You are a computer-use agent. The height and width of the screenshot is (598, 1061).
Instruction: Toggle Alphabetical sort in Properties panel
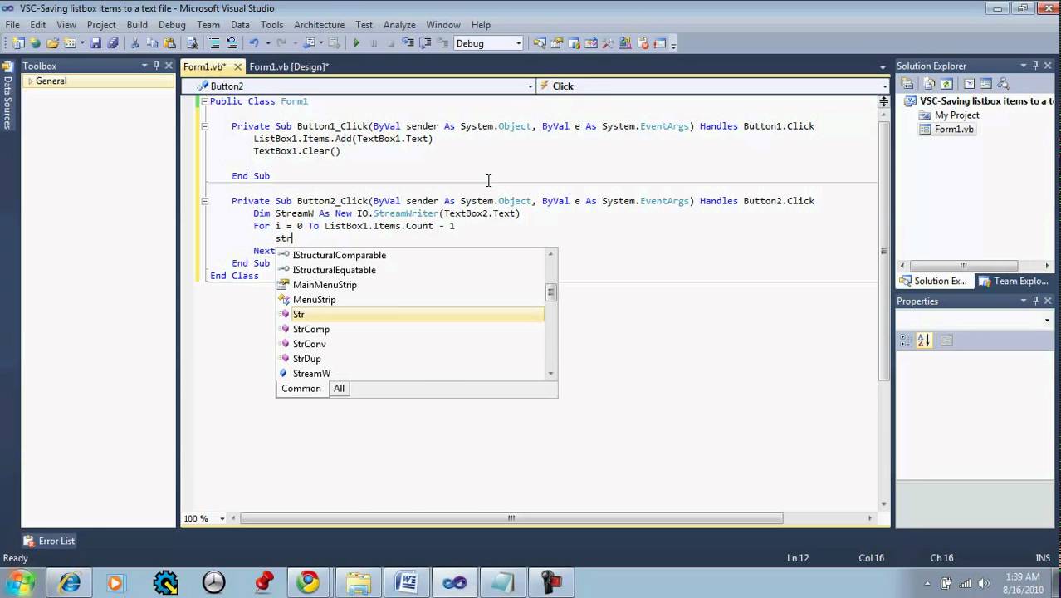tap(925, 341)
